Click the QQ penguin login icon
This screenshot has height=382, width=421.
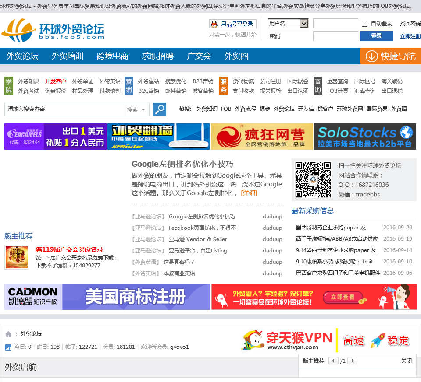pos(214,24)
